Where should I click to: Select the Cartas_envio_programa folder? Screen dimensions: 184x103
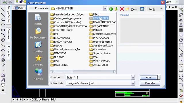66,18
